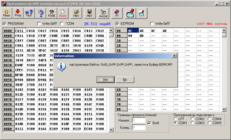
Task: Click the [8K, 512] memory size label
Action: [90, 24]
